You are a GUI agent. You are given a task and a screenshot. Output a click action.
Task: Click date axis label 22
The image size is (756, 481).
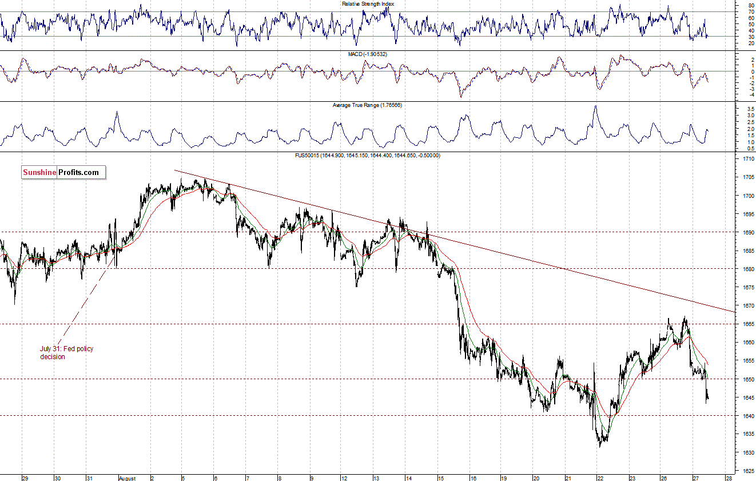click(600, 478)
